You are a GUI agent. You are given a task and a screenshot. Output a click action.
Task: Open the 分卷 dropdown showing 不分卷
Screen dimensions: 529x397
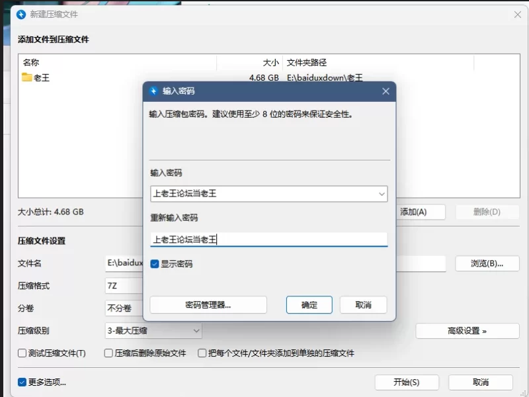(124, 308)
